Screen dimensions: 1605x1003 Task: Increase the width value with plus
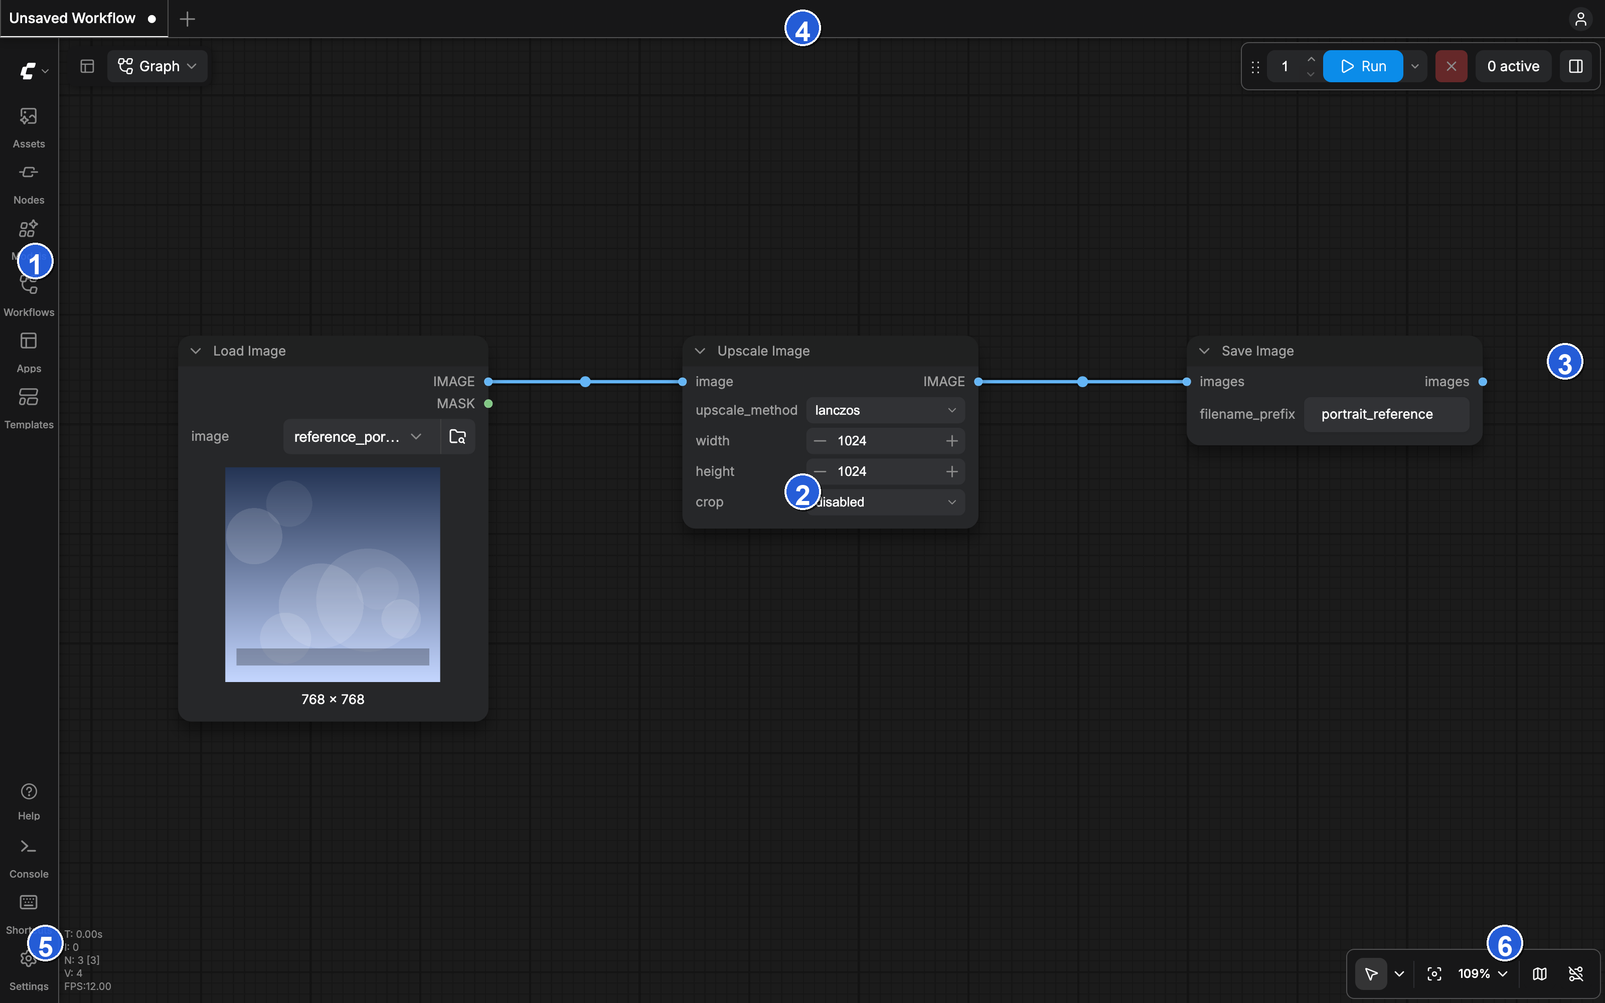pyautogui.click(x=952, y=441)
